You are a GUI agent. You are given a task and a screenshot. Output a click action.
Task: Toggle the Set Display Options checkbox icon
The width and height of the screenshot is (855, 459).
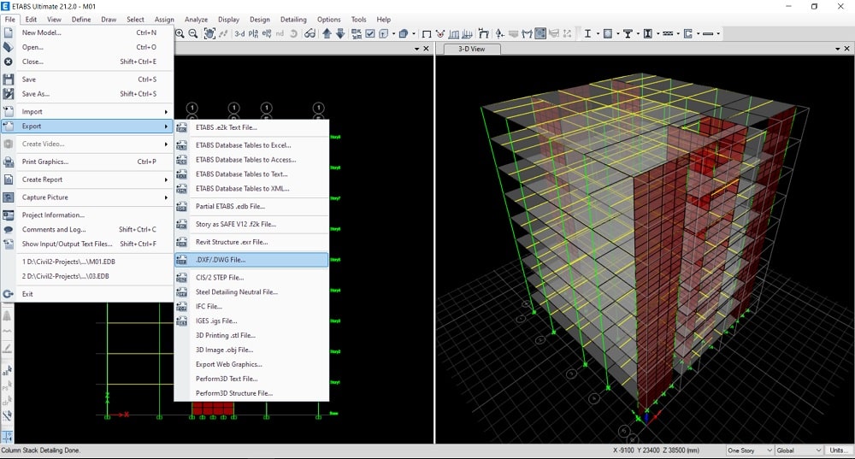click(369, 34)
